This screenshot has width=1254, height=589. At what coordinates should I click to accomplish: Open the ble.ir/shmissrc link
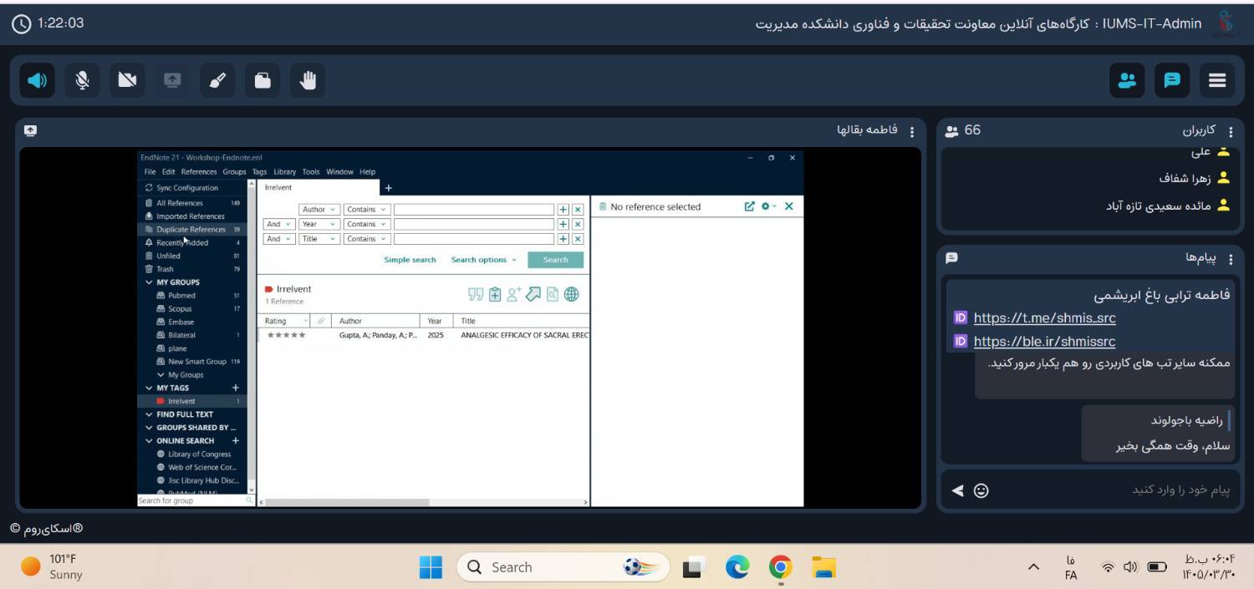[x=1044, y=341]
